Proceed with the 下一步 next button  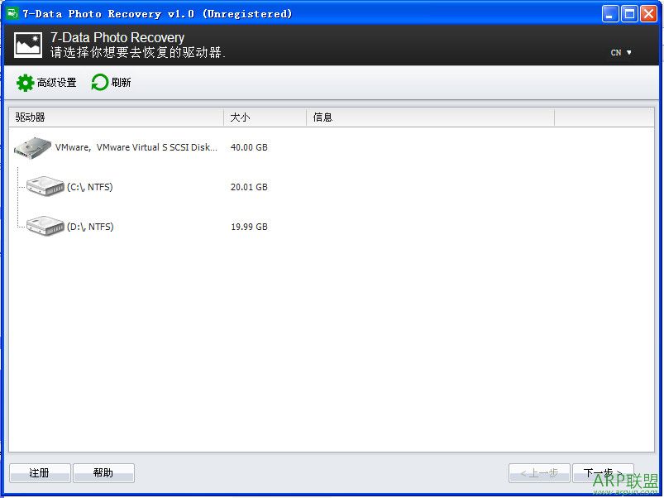tap(603, 473)
